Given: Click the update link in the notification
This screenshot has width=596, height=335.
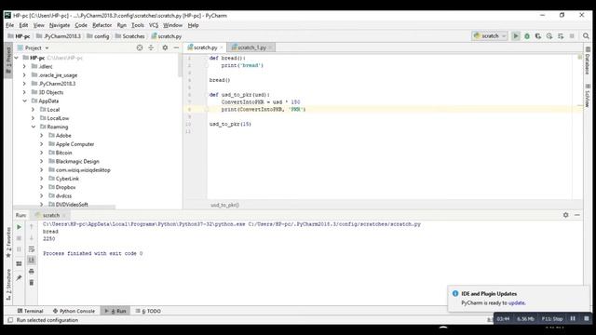Looking at the screenshot, I should click(x=517, y=303).
